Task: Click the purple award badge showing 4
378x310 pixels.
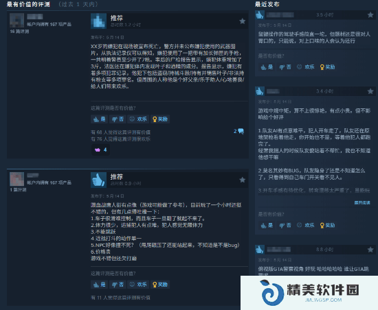Action: (x=100, y=150)
